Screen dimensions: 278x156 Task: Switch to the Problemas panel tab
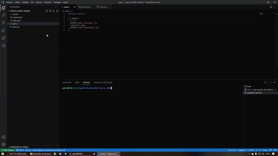tap(67, 82)
